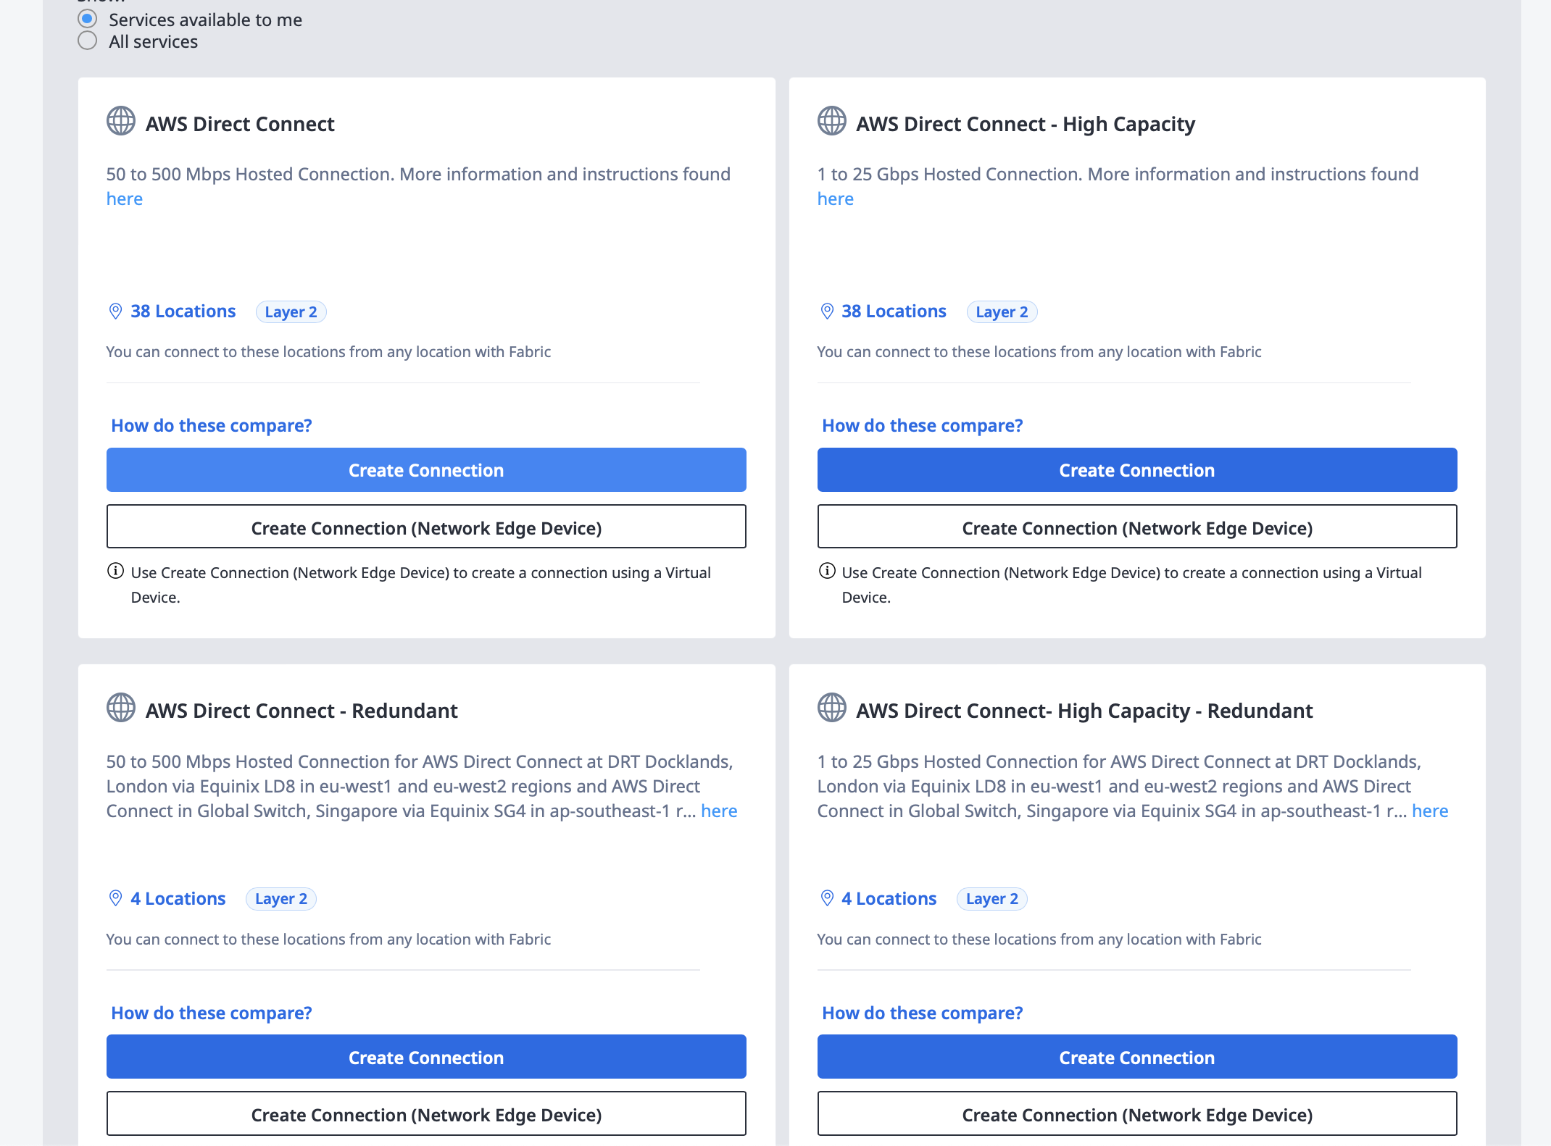Open 'here' link in High Capacity description
The image size is (1551, 1146).
(x=836, y=198)
